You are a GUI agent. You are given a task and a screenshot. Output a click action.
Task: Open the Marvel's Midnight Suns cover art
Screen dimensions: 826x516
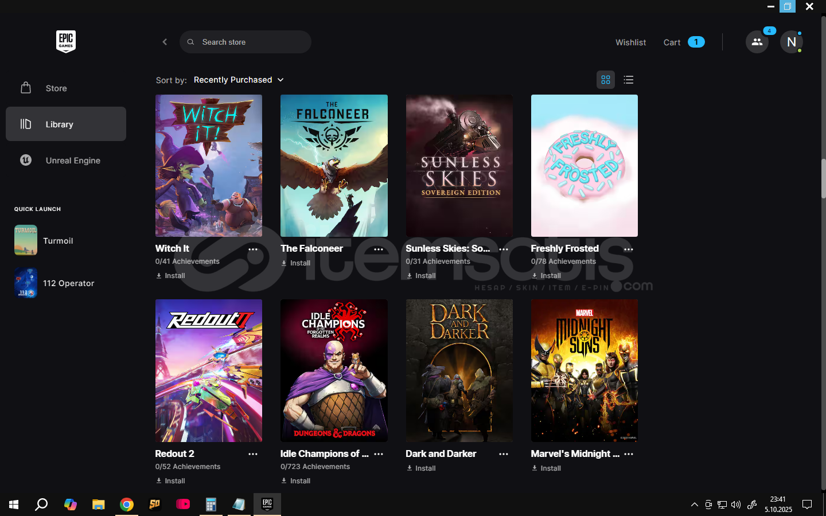pyautogui.click(x=585, y=370)
